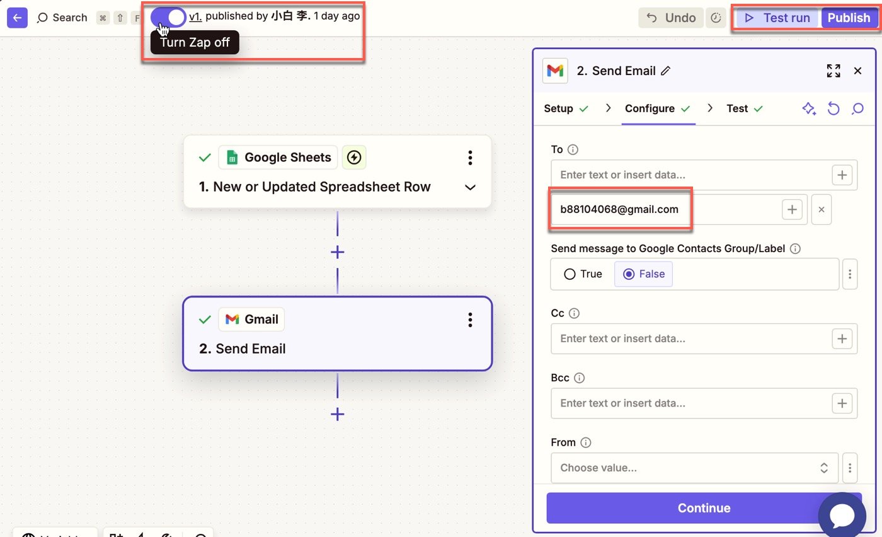Open the version history clock icon
This screenshot has height=537, width=882.
(715, 18)
